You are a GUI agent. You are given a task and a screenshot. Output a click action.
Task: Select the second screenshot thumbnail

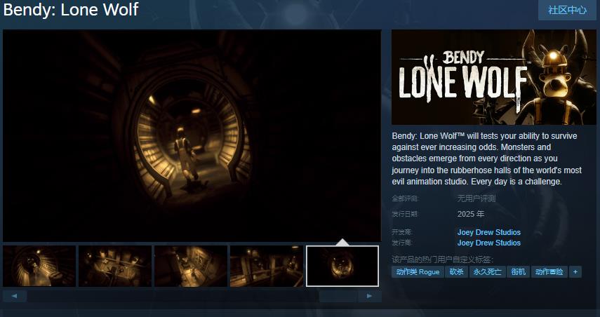click(115, 266)
